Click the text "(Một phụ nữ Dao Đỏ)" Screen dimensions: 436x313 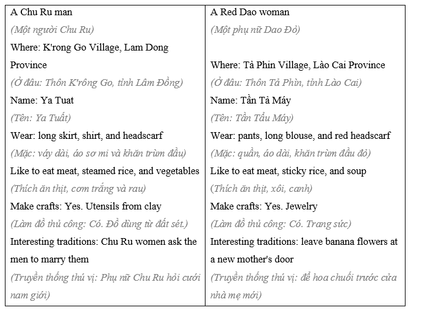coord(255,30)
